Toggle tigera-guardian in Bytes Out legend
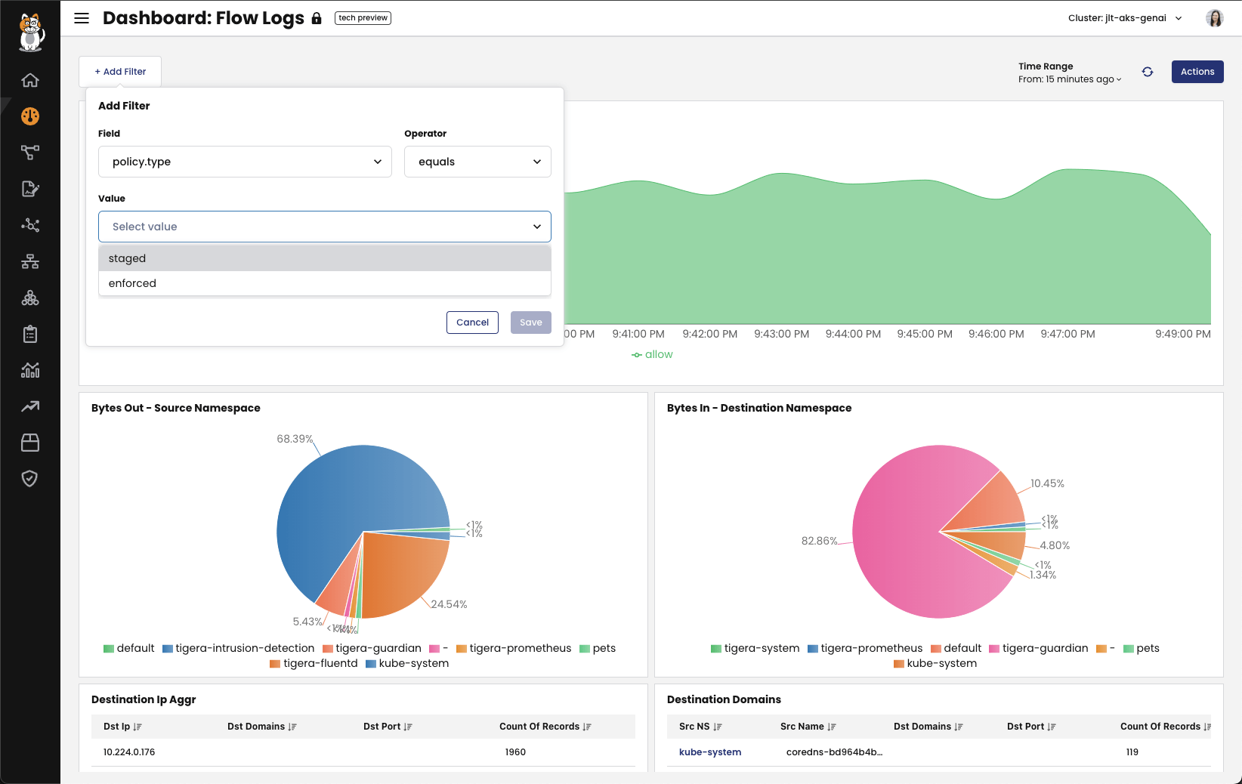Viewport: 1242px width, 784px height. 372,648
